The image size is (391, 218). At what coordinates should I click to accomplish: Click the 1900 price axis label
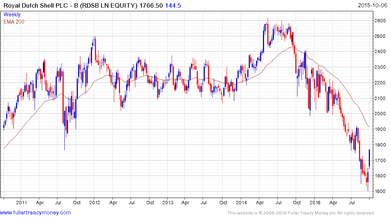(x=380, y=129)
